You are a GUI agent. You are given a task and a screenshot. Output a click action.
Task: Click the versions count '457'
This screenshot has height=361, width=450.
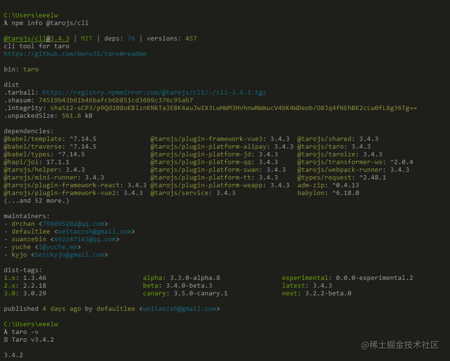(191, 39)
